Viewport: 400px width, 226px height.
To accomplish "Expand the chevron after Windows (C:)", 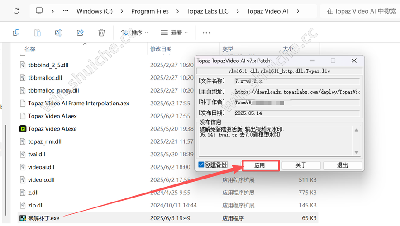I will pyautogui.click(x=122, y=11).
